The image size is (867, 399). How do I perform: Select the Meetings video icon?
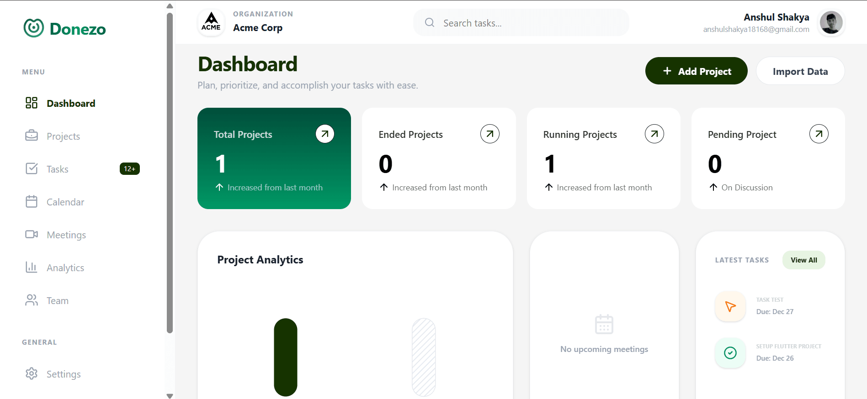[31, 234]
